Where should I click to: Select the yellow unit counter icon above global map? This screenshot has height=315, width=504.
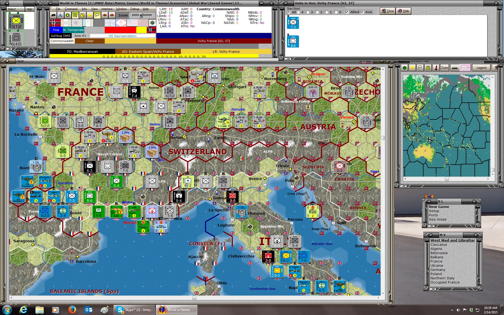point(428,68)
